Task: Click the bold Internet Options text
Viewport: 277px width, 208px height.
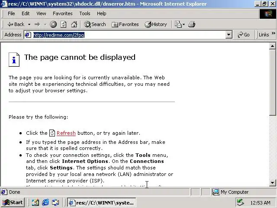Action: (x=85, y=161)
